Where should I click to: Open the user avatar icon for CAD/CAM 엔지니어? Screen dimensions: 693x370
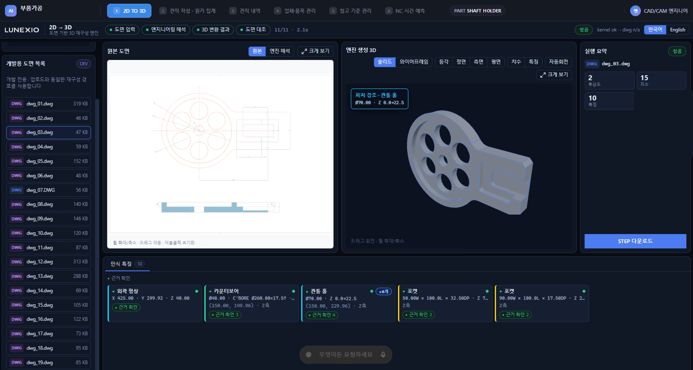click(635, 10)
